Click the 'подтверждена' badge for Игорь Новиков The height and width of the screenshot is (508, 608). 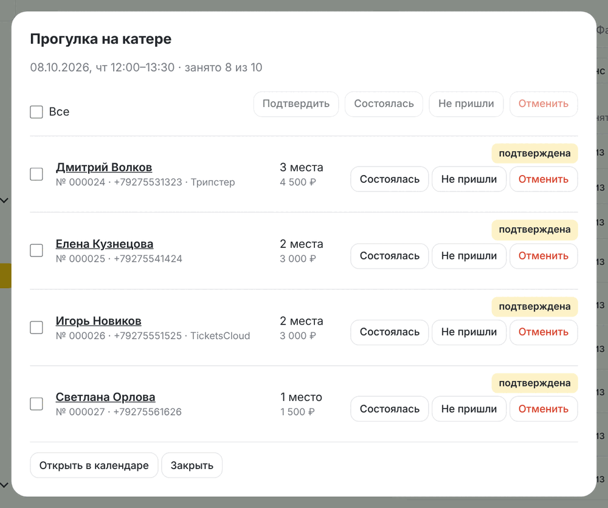[x=534, y=306]
